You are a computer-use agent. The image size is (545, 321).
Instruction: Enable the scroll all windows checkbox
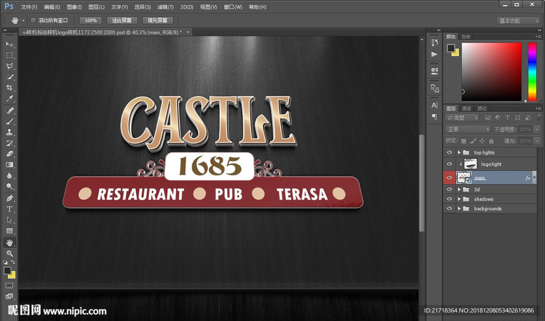click(x=33, y=20)
